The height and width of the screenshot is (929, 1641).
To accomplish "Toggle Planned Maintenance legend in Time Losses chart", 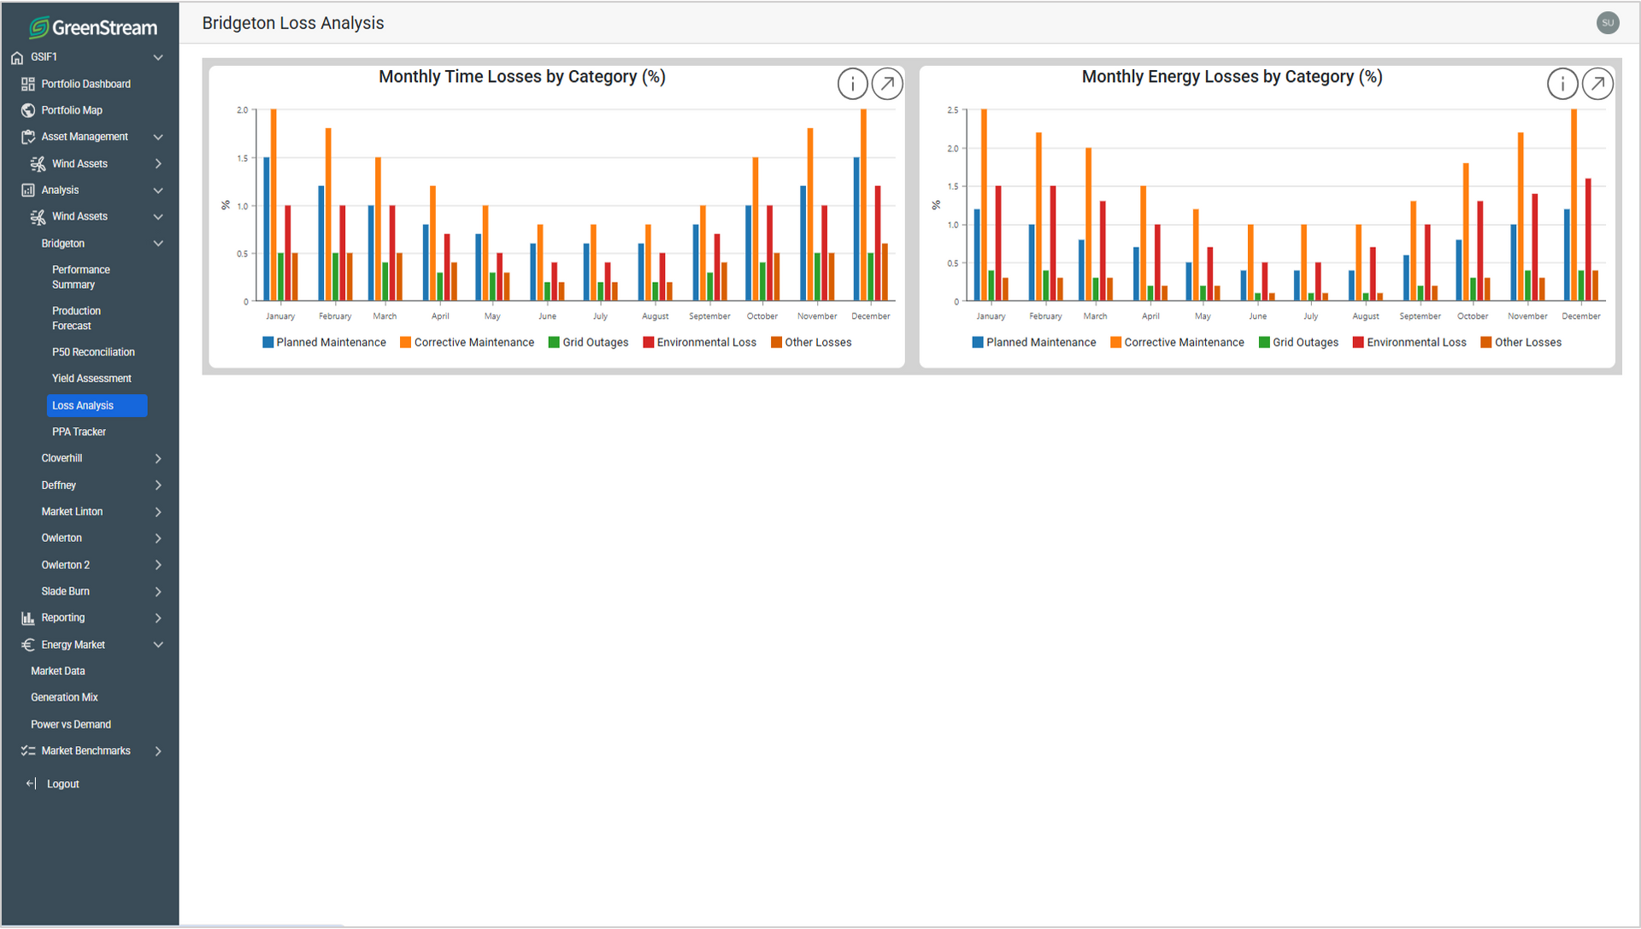I will point(324,343).
